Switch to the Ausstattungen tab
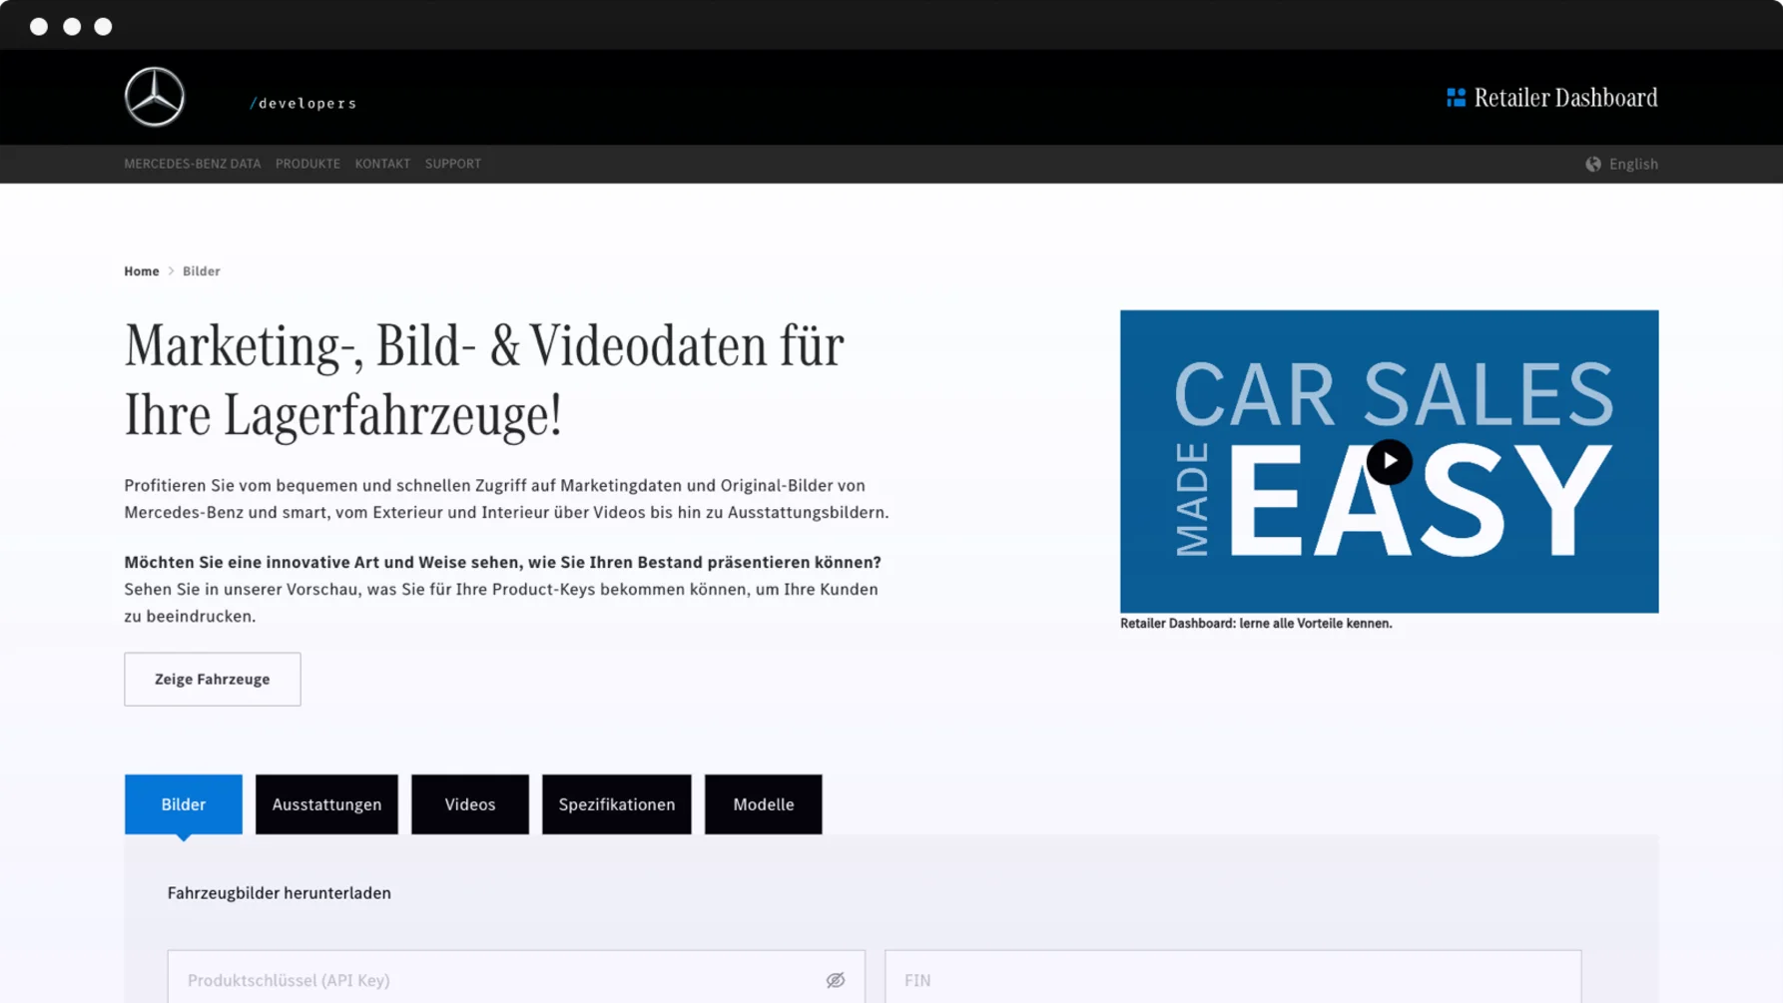Screen dimensions: 1783x1003 point(326,804)
